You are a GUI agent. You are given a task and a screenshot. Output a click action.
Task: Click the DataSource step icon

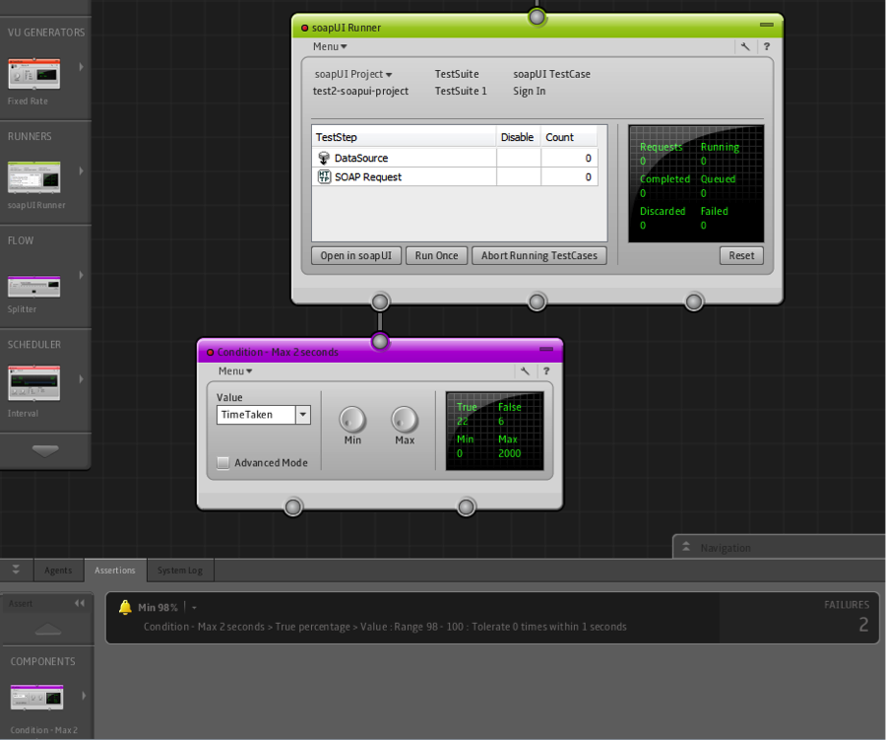[x=324, y=158]
